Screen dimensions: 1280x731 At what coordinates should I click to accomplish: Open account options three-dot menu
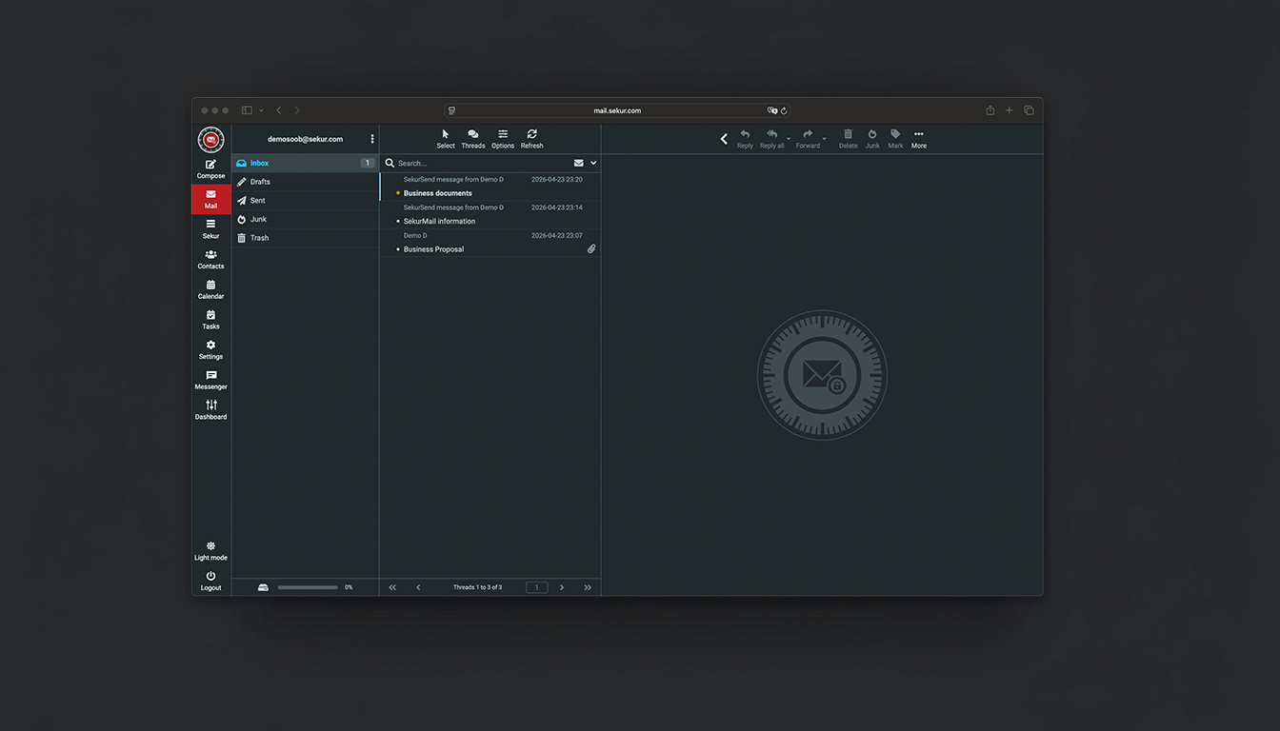pos(371,139)
